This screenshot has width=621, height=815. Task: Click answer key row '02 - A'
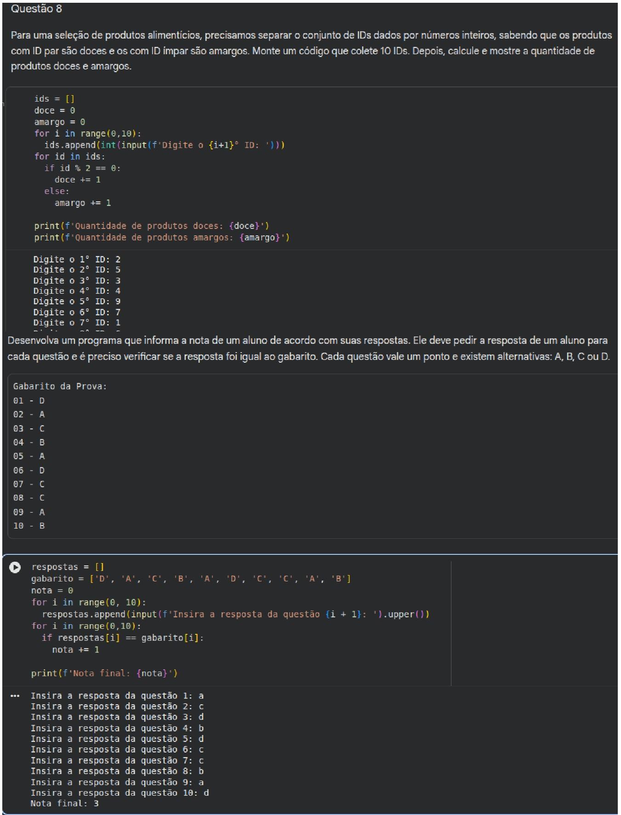point(29,415)
